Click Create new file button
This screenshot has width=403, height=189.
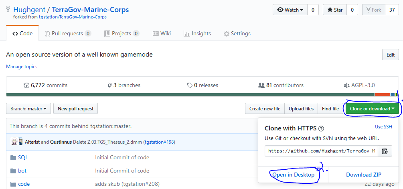click(265, 108)
